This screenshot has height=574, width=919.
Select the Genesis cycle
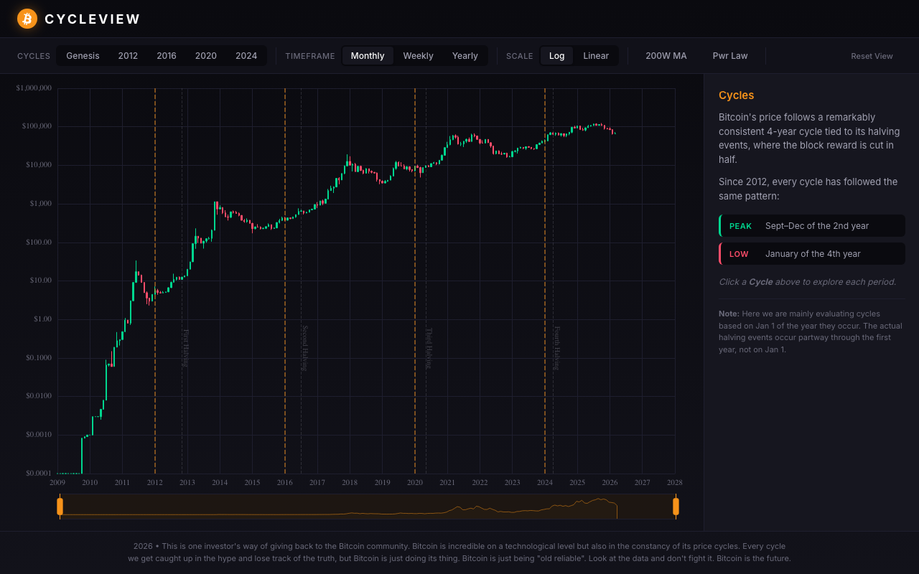click(x=83, y=56)
